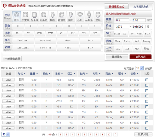Click compare selected (比较所选) button
Image resolution: width=155 pixels, height=138 pixels.
point(143,134)
